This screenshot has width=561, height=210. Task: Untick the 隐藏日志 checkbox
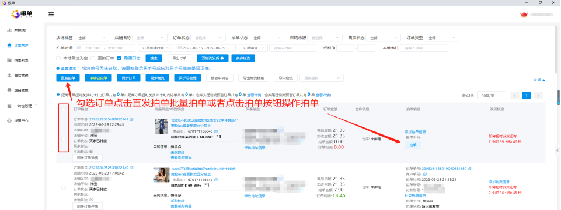(x=120, y=58)
